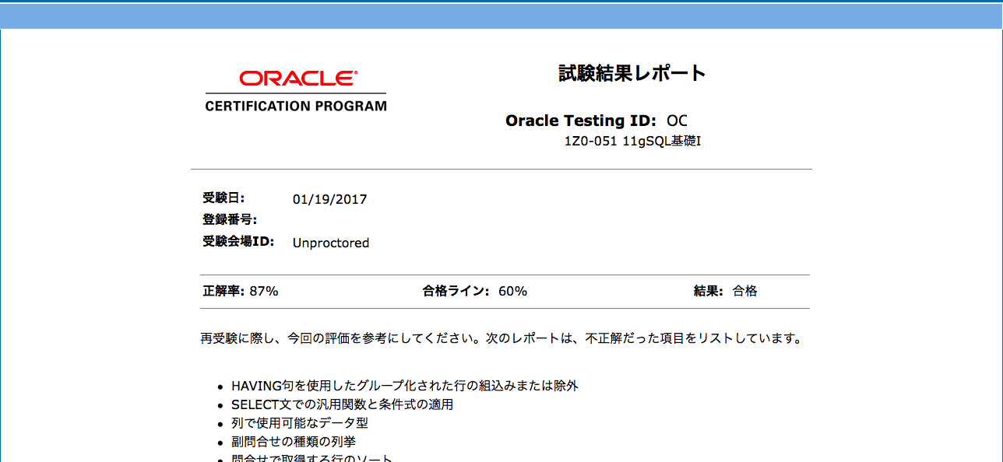
Task: Click the SELECT文での汎用関数 bullet item
Action: coord(342,404)
